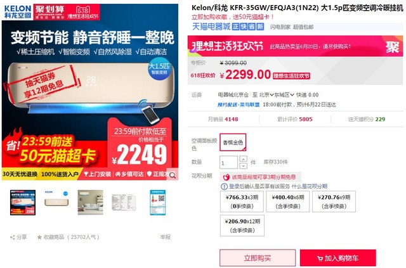Click the info circle icon beside login notice
406x268 pixels.
pyautogui.click(x=224, y=186)
